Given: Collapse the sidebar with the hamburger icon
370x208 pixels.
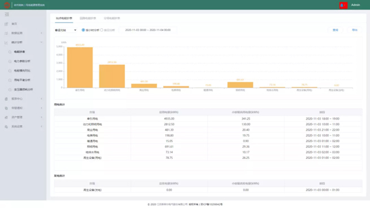Looking at the screenshot, I should pos(7,14).
